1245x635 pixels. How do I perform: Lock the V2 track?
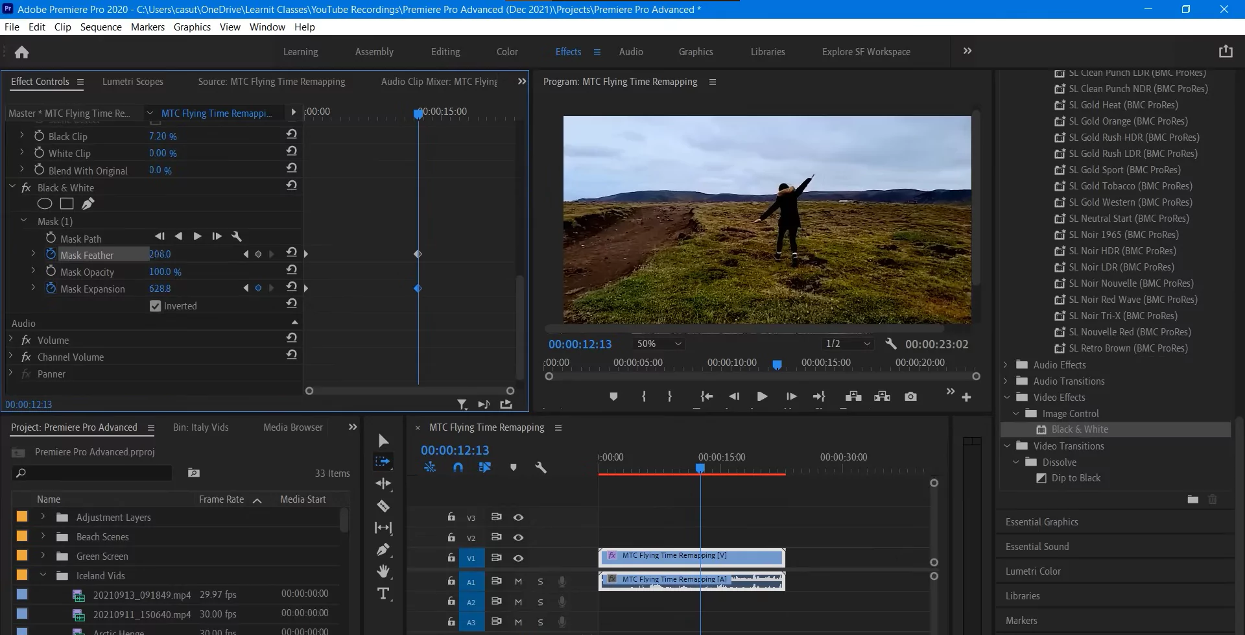tap(451, 537)
